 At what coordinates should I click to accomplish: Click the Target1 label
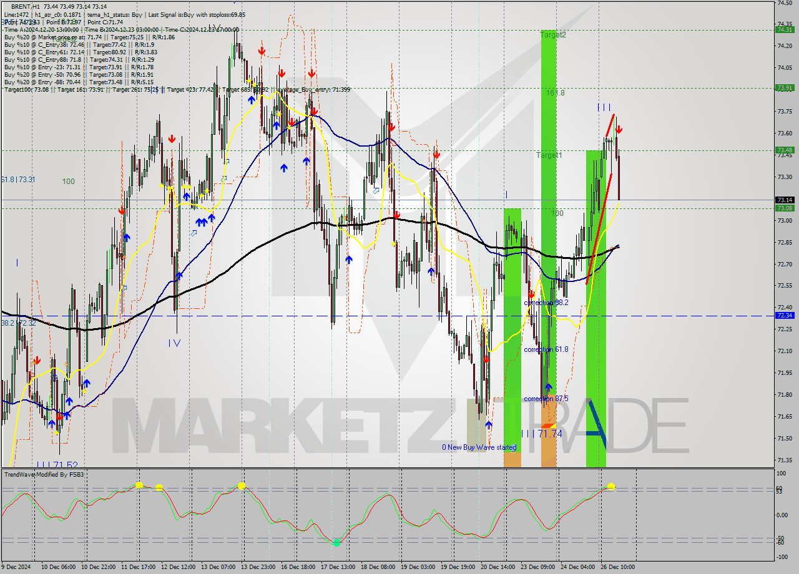point(549,155)
